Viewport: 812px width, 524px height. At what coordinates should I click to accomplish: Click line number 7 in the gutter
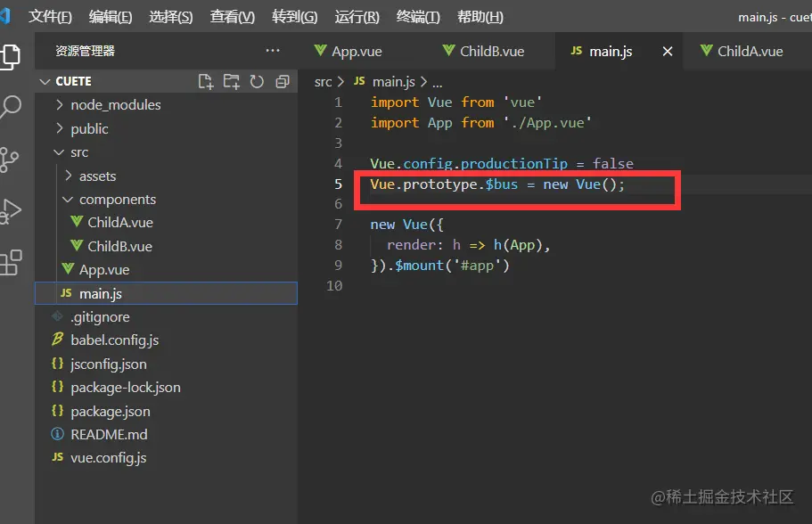coord(338,225)
